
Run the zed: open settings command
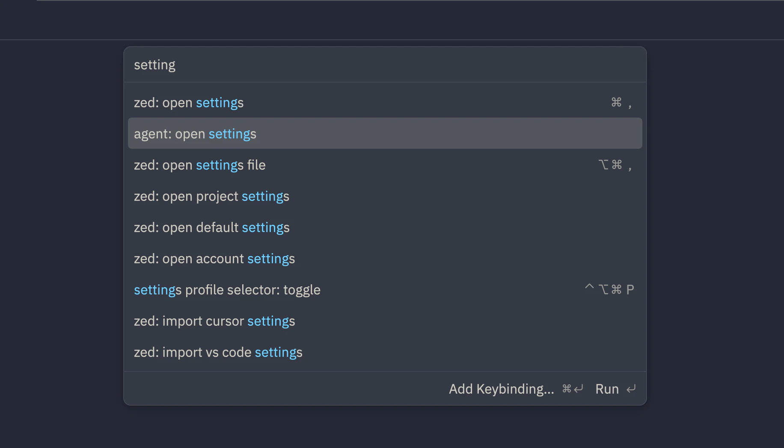(x=189, y=103)
